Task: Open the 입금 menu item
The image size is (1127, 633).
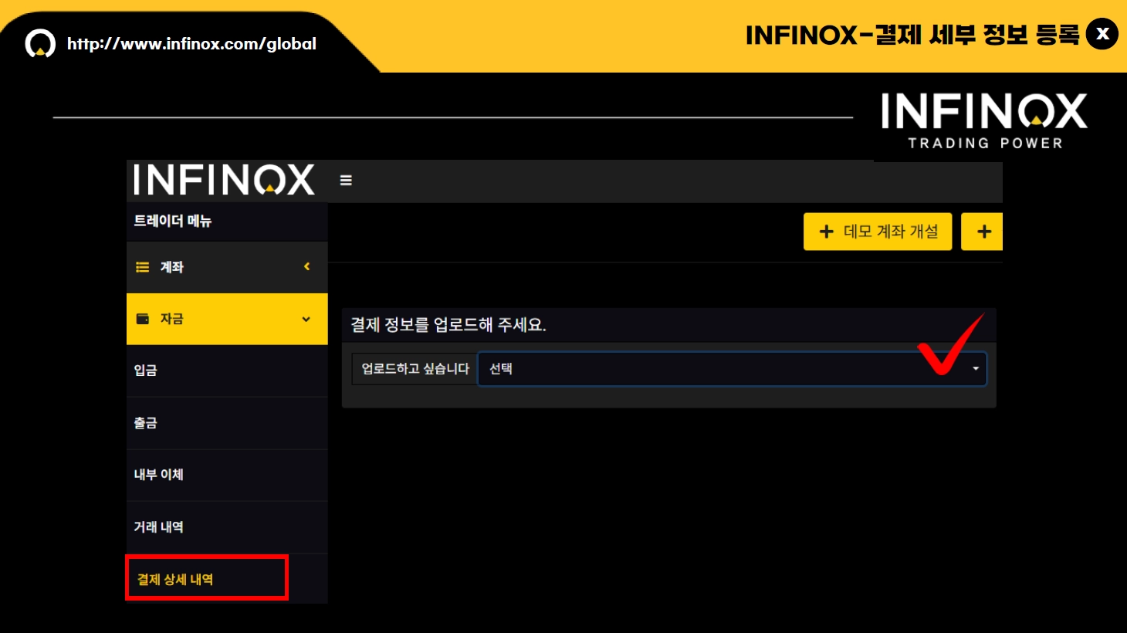Action: (x=227, y=371)
